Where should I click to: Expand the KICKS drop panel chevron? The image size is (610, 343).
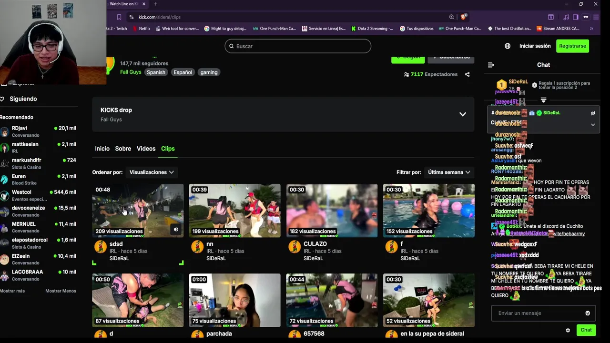[462, 114]
